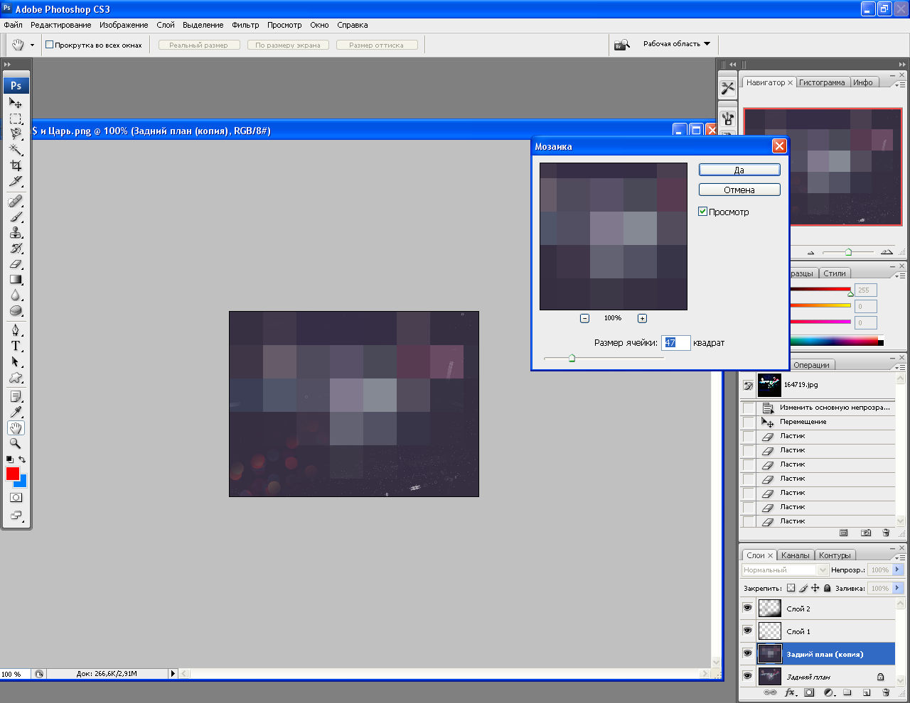Uncheck the Просмотр preview checkbox
Viewport: 910px width, 703px height.
point(703,212)
